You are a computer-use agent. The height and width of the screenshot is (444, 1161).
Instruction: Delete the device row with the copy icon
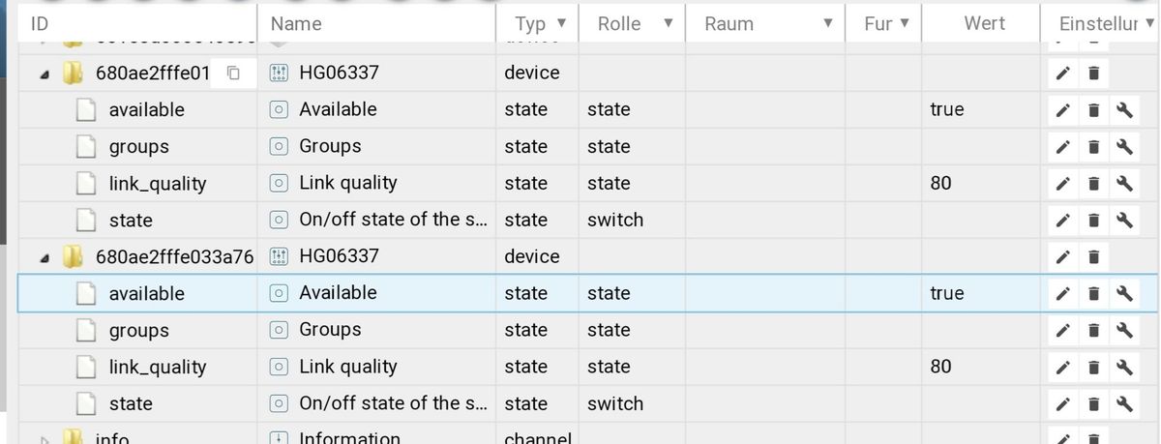[1093, 73]
